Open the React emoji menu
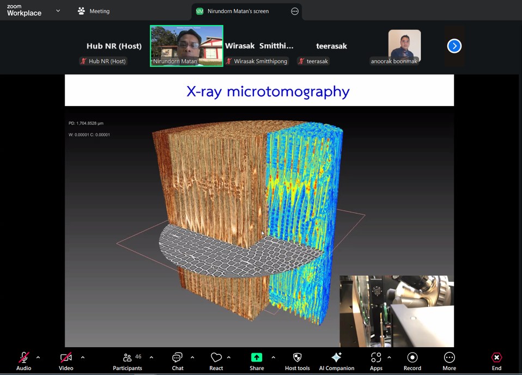 [216, 361]
